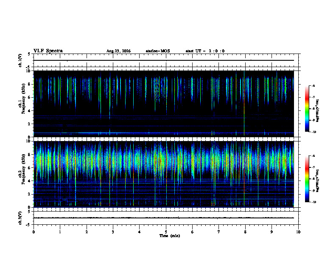Click the 'ch.1(V)' axis label
The height and width of the screenshot is (260, 336).
point(20,60)
